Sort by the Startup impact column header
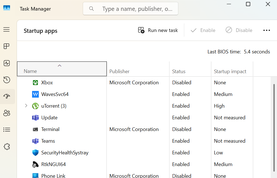 232,69
